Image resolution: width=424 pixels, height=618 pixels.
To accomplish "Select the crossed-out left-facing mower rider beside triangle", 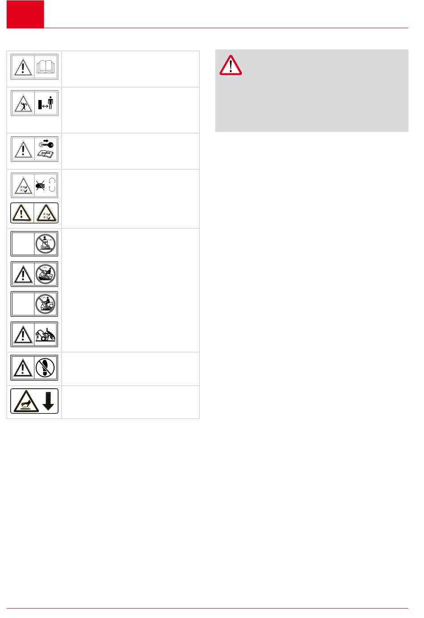I will click(46, 274).
